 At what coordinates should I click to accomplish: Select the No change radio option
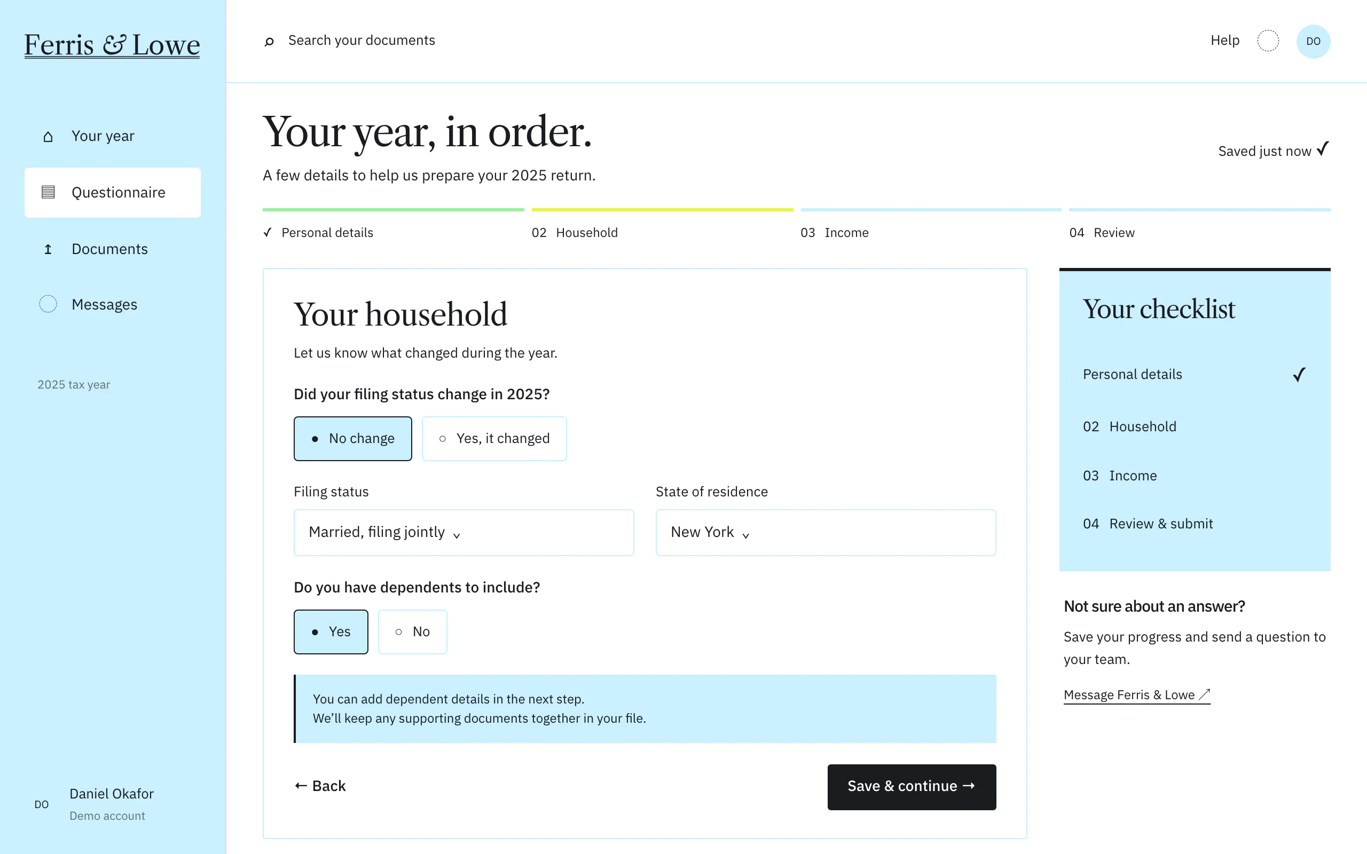353,438
